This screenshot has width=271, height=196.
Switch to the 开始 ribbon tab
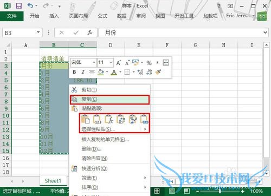[x=34, y=16]
